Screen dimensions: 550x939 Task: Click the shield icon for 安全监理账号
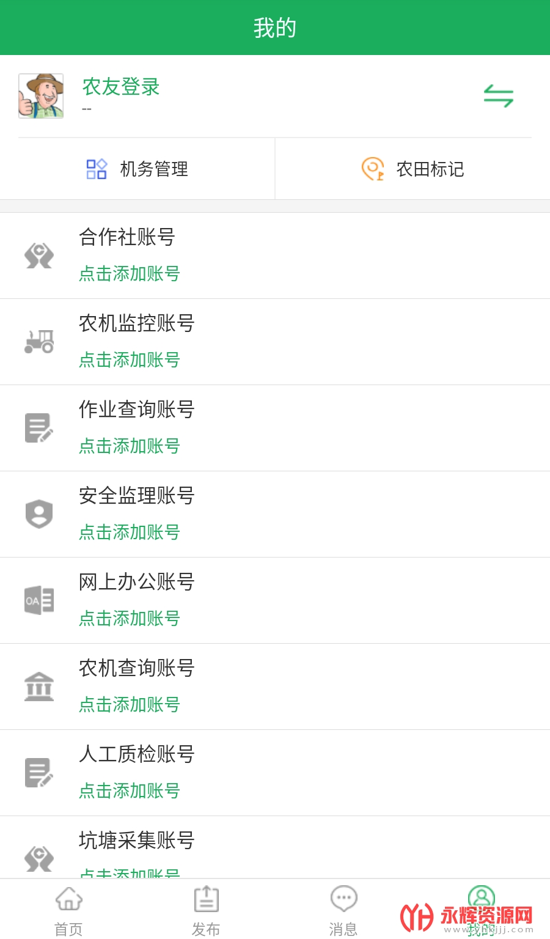(x=39, y=514)
